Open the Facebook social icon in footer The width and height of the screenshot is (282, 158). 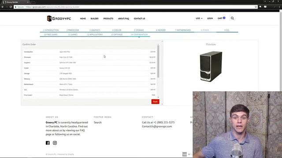(x=48, y=143)
